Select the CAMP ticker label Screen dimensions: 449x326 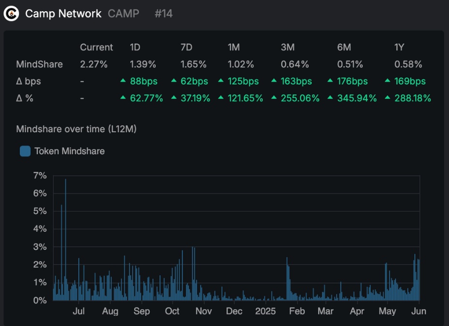coord(123,14)
